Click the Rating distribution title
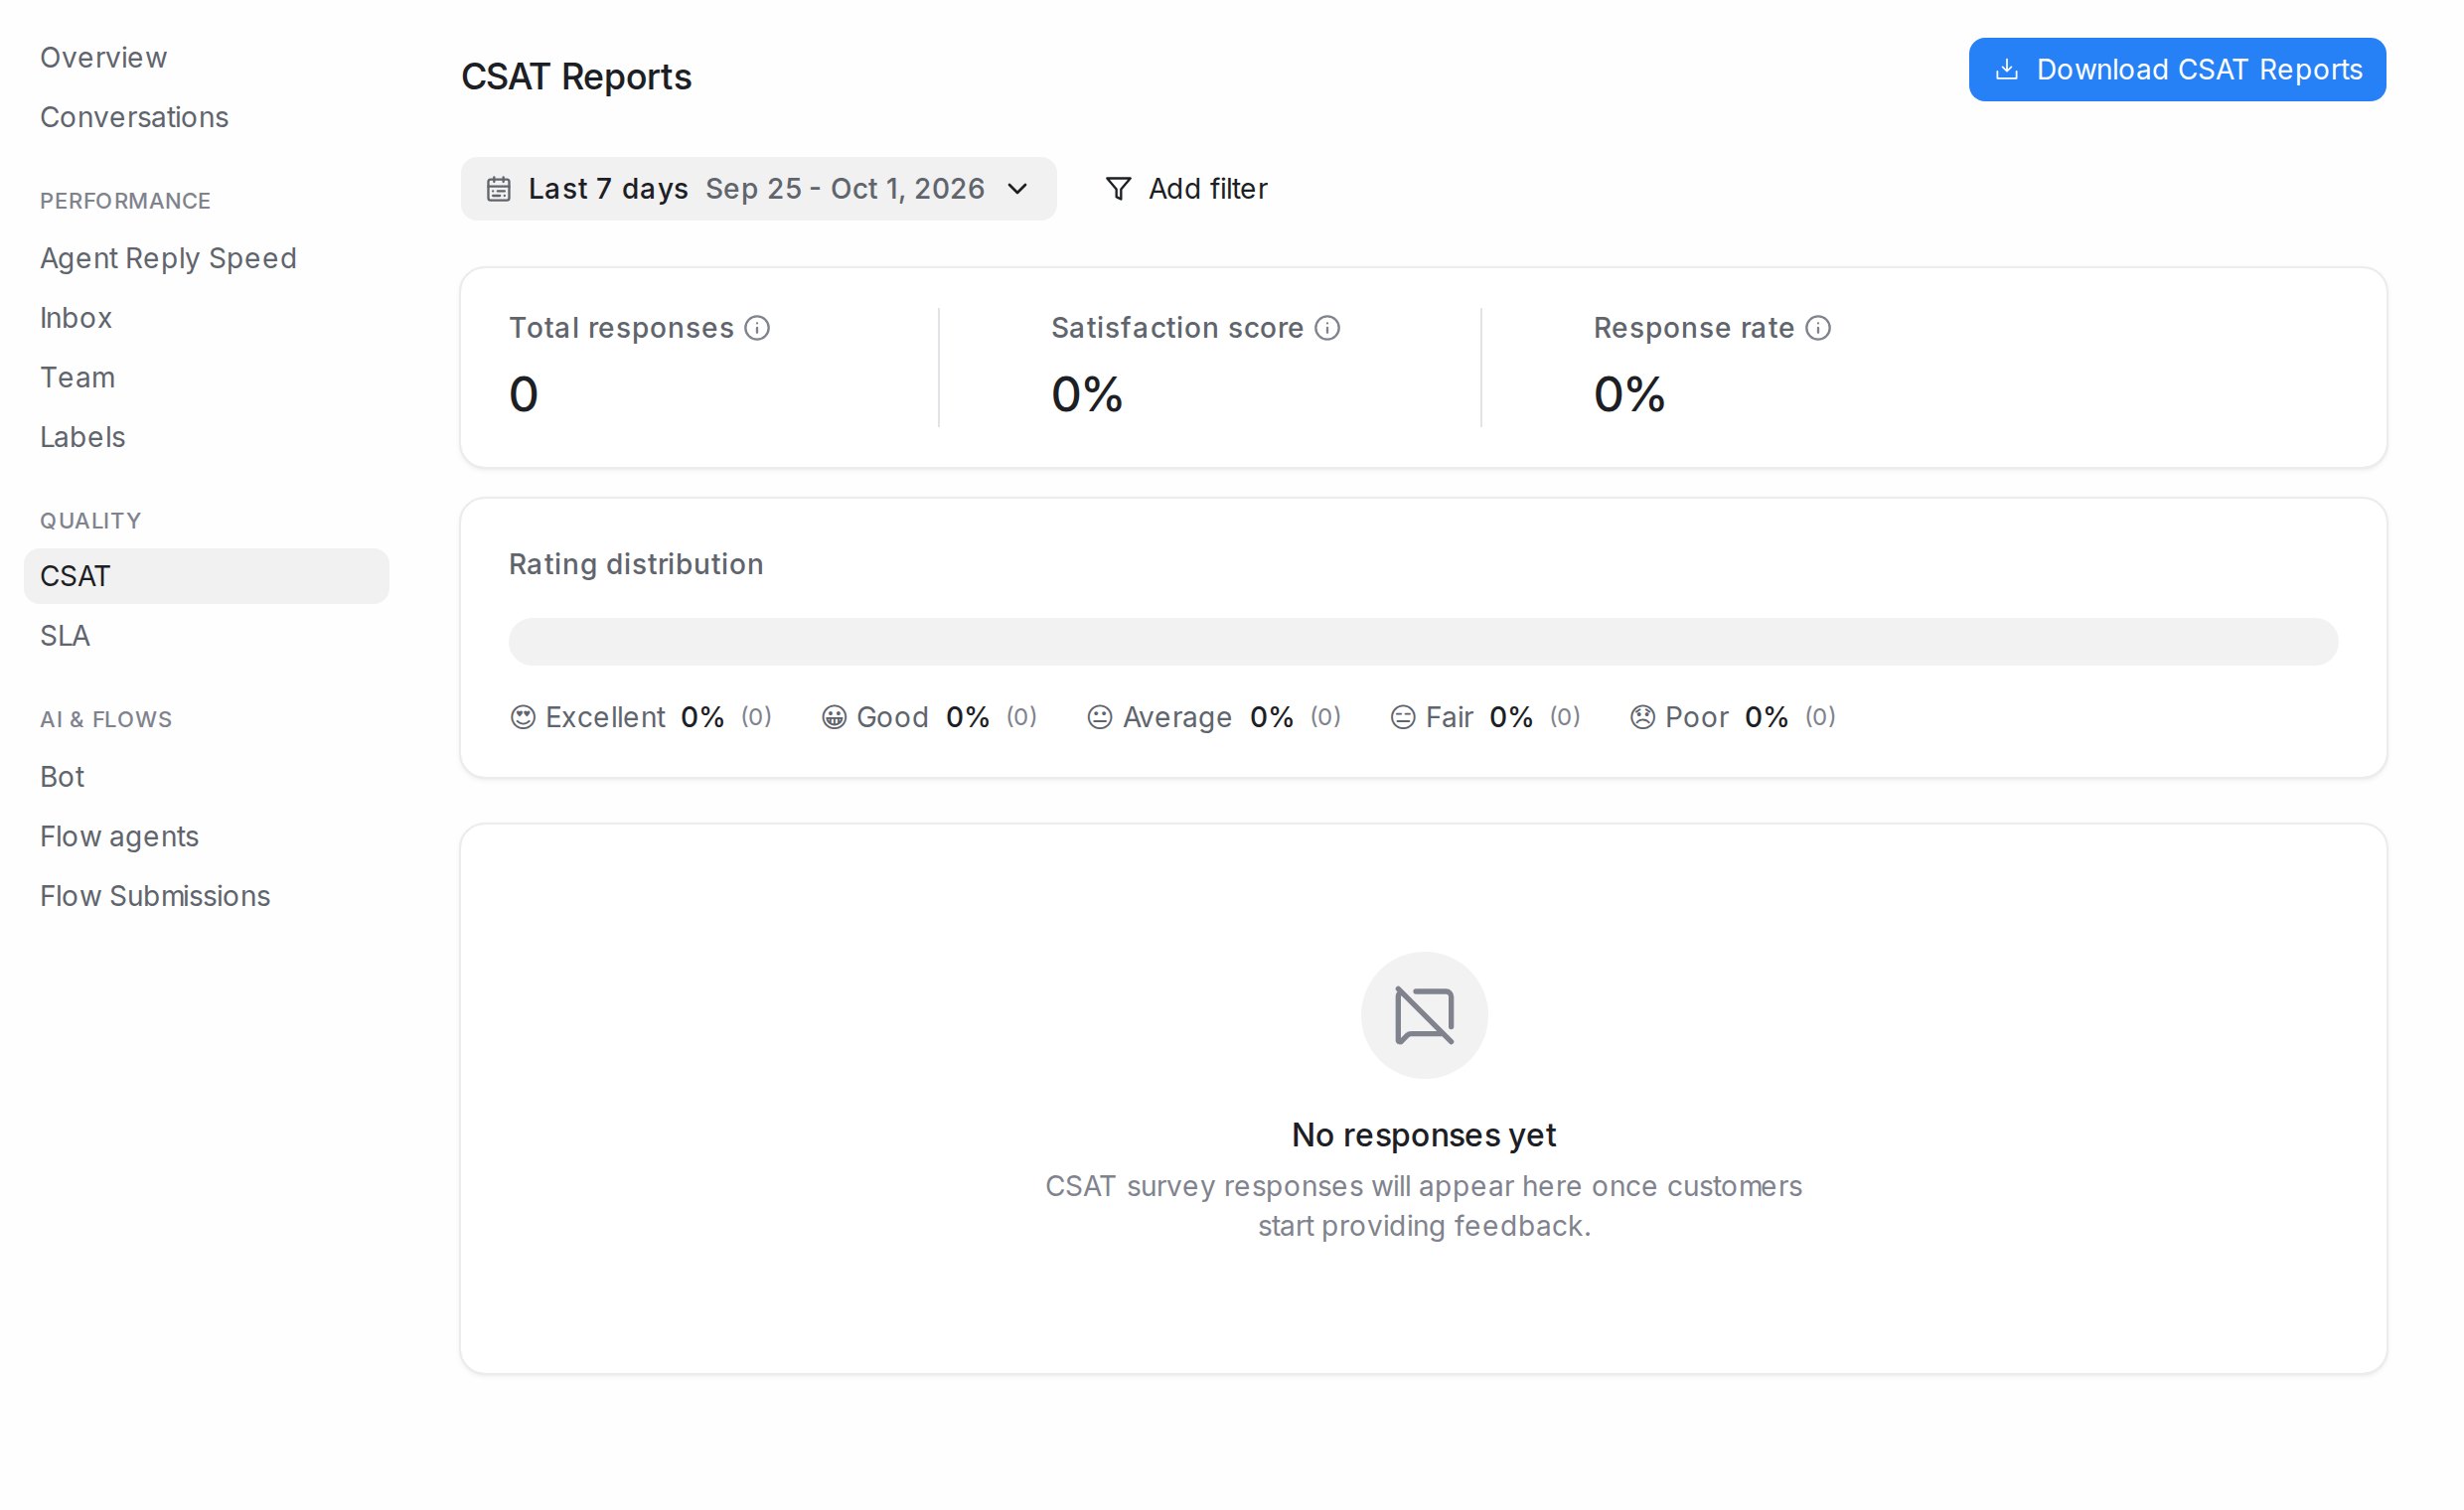The image size is (2464, 1510). 636,564
